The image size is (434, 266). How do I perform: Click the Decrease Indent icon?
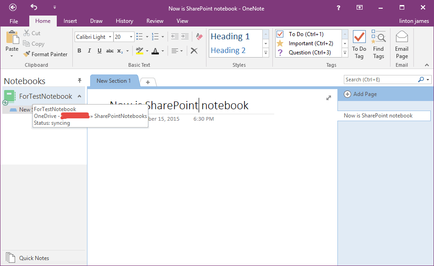click(x=174, y=37)
